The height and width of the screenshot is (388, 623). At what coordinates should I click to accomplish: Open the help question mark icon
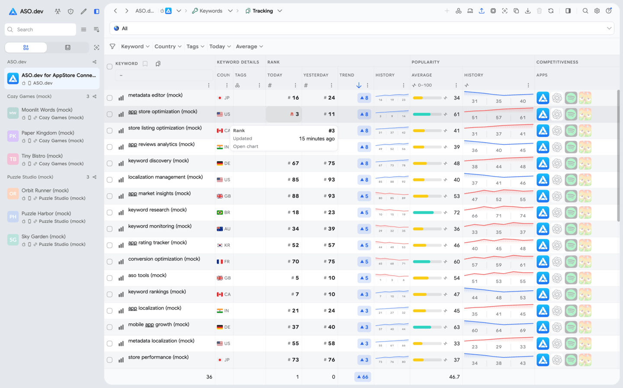[609, 11]
